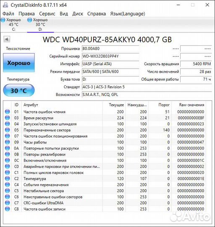Viewport: 215px width, 227px height.
Task: Click the previous disk arrow button
Action: click(x=7, y=39)
